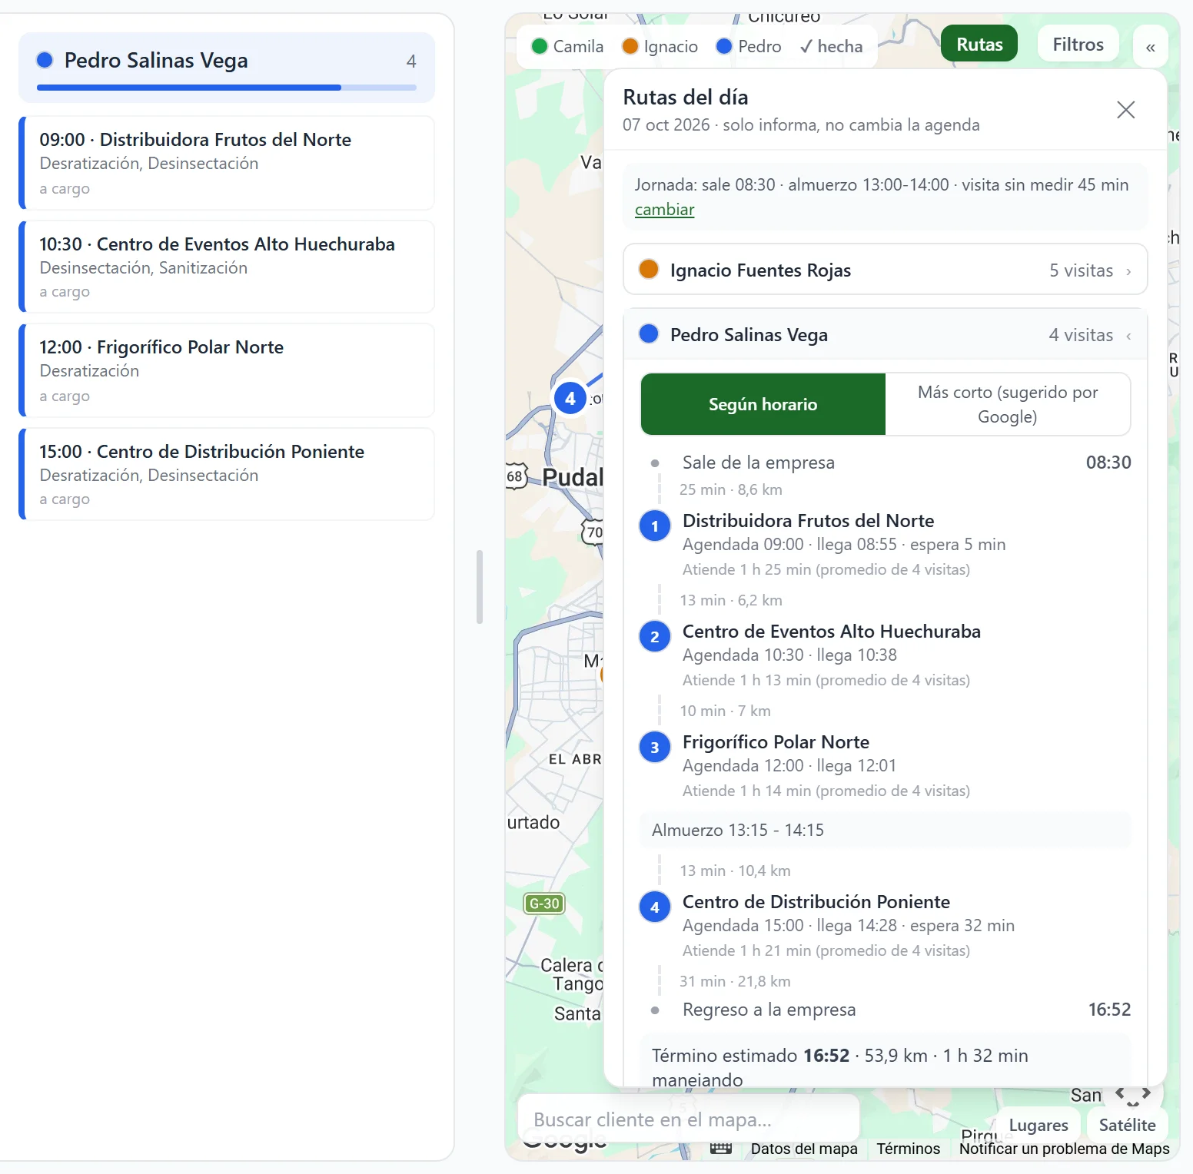Choose Más corto (sugerido por Google) route order
Image resolution: width=1193 pixels, height=1174 pixels.
click(x=1008, y=404)
